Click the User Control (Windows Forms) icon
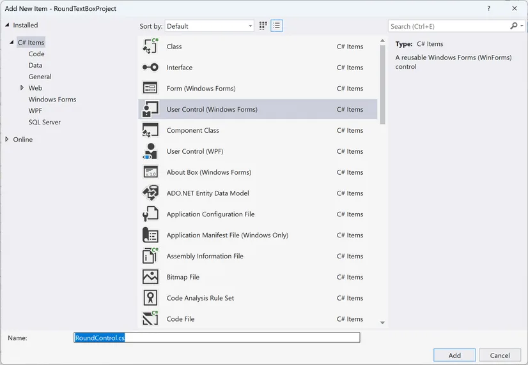This screenshot has width=528, height=365. coord(150,109)
